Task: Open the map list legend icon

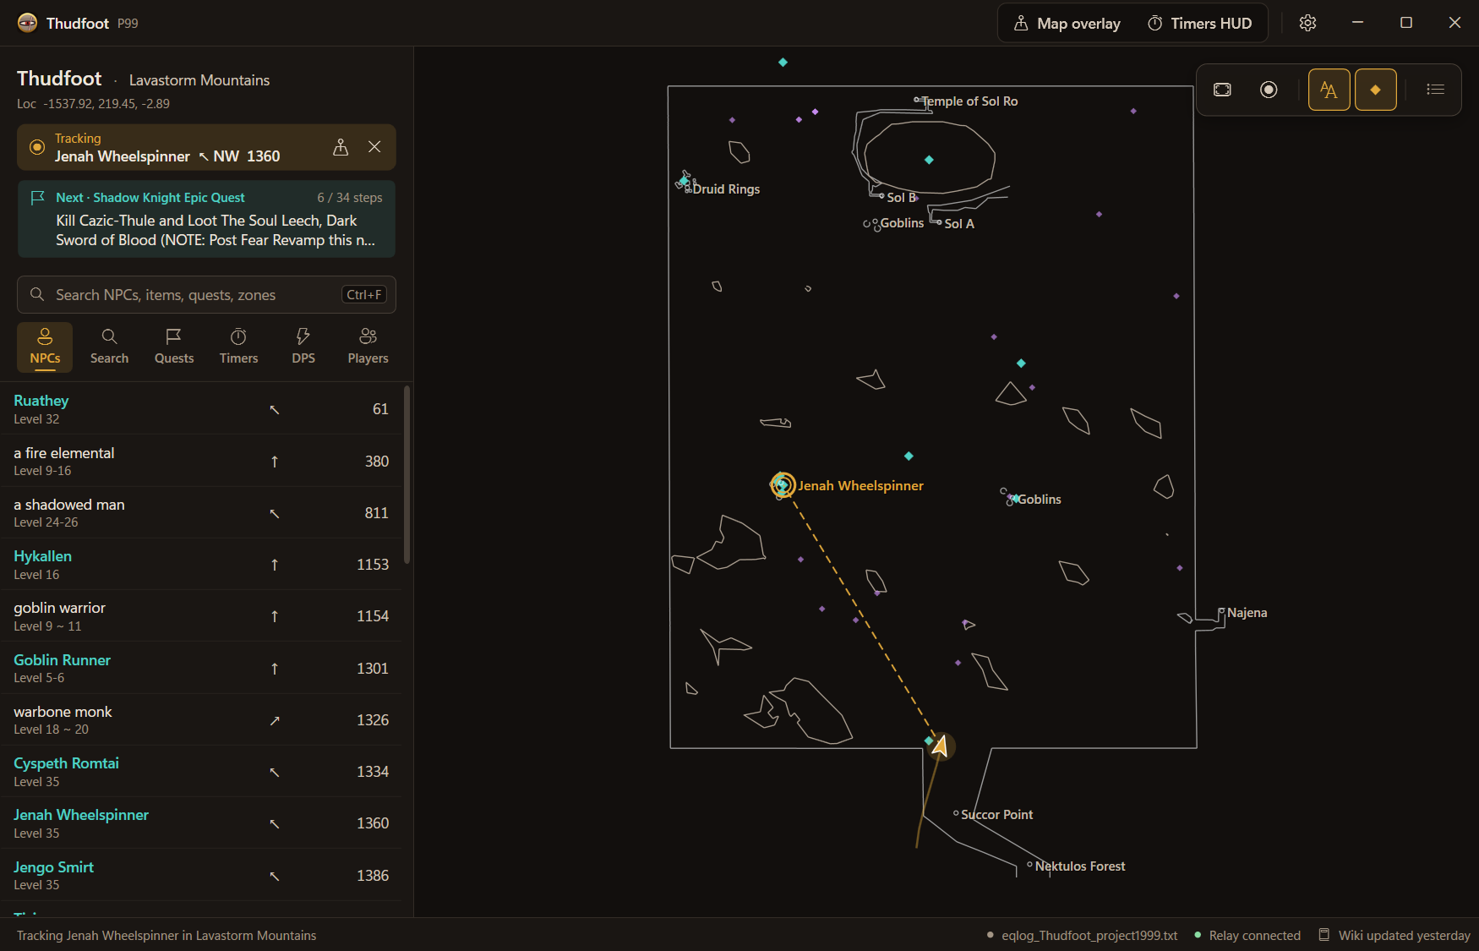Action: tap(1435, 90)
